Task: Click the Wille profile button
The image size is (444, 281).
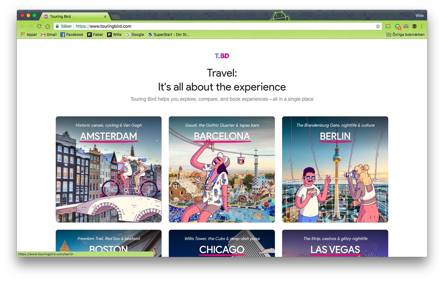Action: (419, 16)
